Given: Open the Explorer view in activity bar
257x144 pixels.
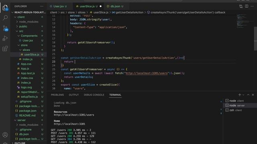Looking at the screenshot, I should pos(5,8).
